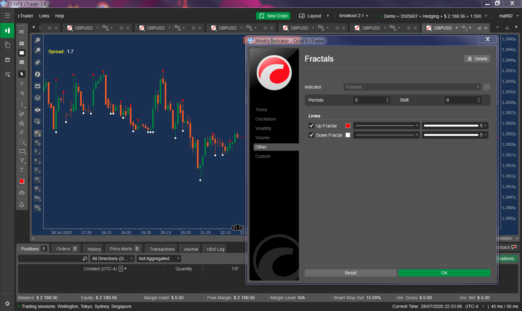Select the Volume indicator category
Image resolution: width=522 pixels, height=311 pixels.
pos(262,138)
